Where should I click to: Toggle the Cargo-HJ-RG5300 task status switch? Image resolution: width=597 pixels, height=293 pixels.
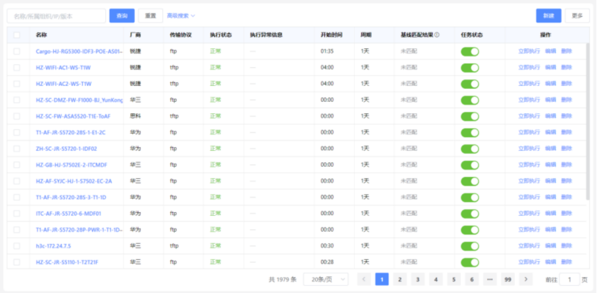point(470,51)
